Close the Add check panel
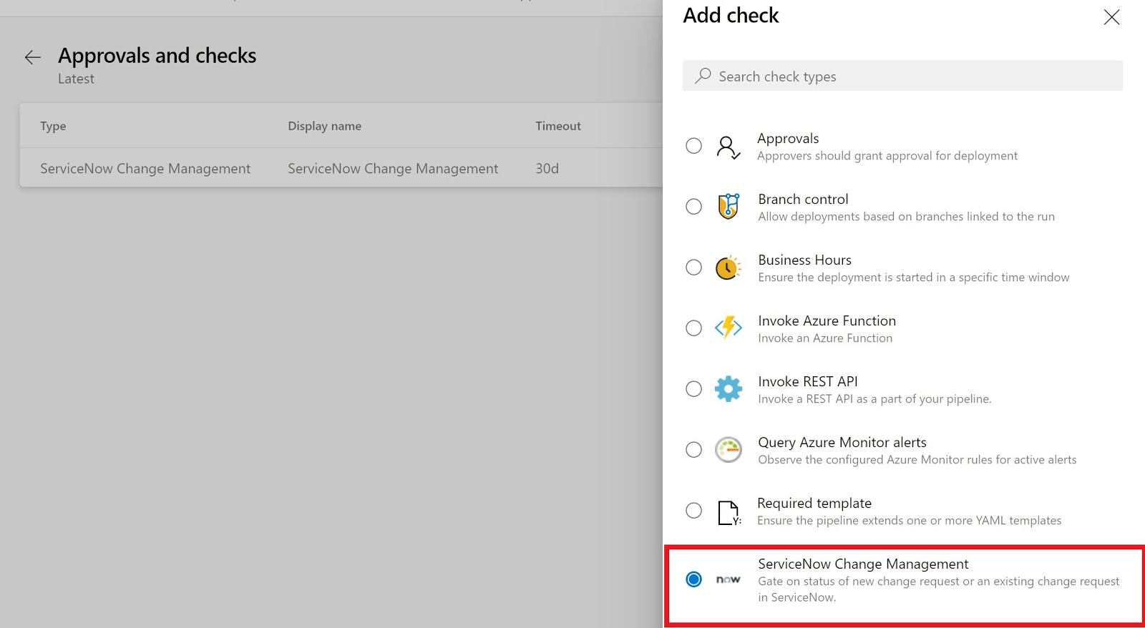The image size is (1145, 628). 1111,17
